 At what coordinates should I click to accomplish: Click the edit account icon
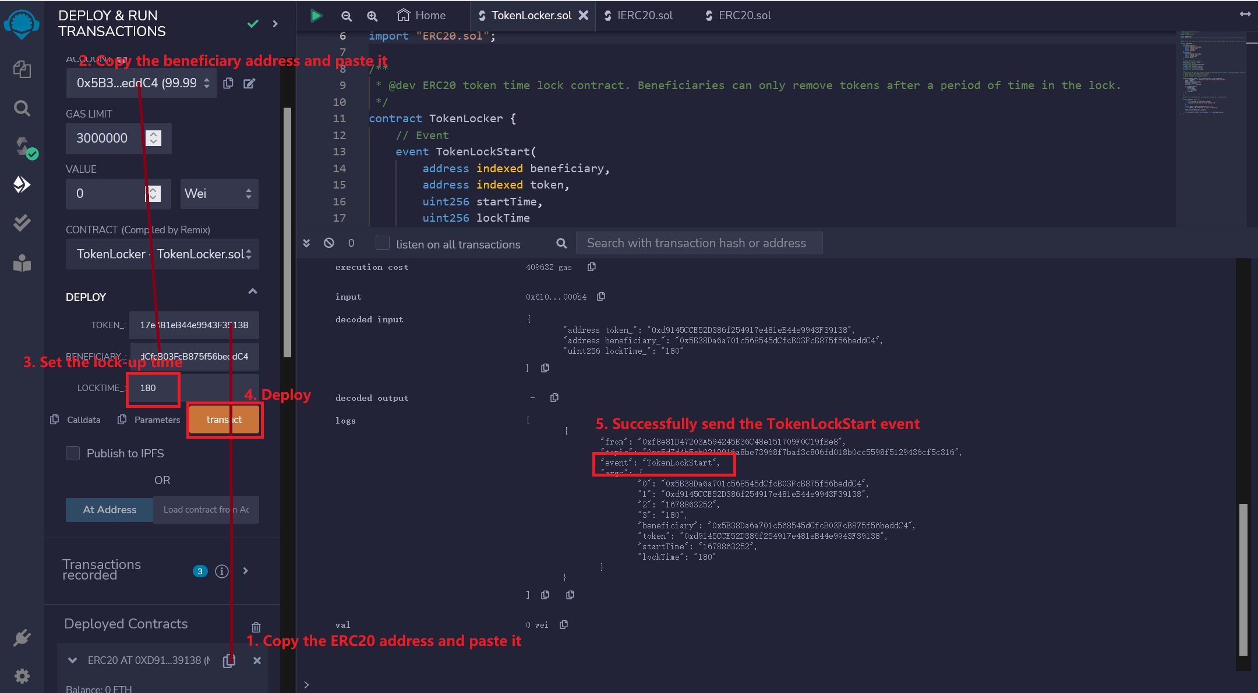tap(249, 83)
